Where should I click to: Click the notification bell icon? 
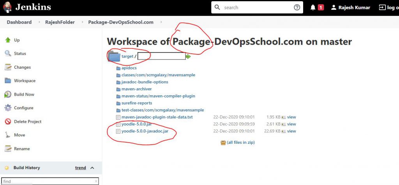[313, 7]
